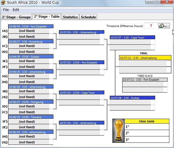The image size is (174, 148).
Task: Click the score box next to 2B) team
Action: coord(51,37)
